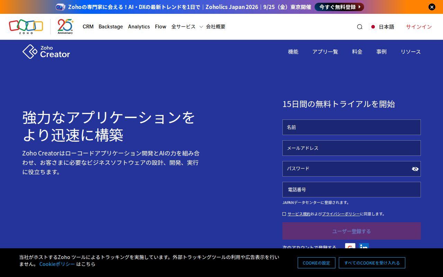This screenshot has height=277, width=443.
Task: Sign up with LinkedIn icon
Action: [364, 246]
